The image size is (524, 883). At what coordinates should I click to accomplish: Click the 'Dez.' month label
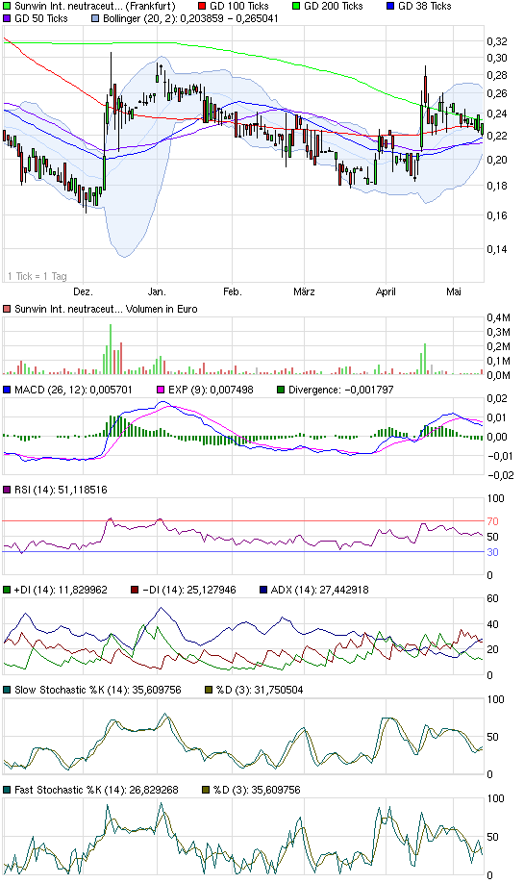click(x=84, y=291)
